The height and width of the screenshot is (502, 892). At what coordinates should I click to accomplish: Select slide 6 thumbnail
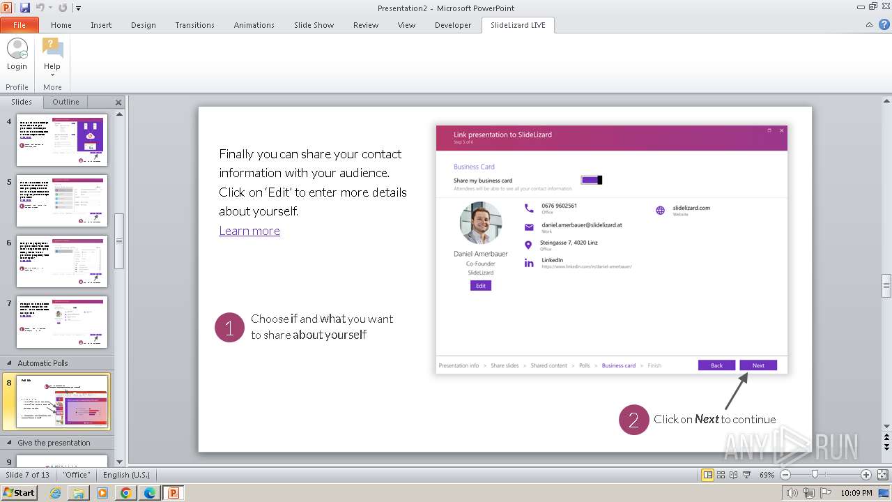tap(62, 261)
